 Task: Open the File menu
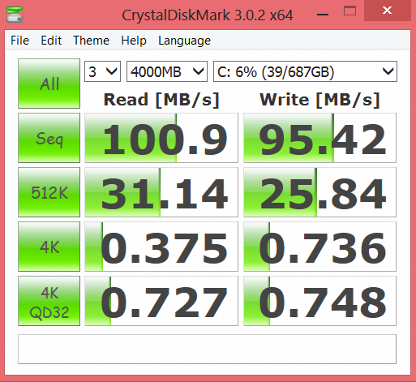(x=19, y=41)
